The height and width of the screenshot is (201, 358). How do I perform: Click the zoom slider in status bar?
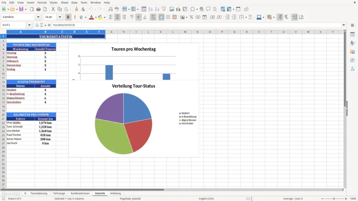[x=334, y=199]
